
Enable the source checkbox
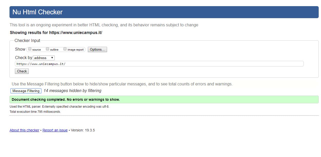click(30, 49)
